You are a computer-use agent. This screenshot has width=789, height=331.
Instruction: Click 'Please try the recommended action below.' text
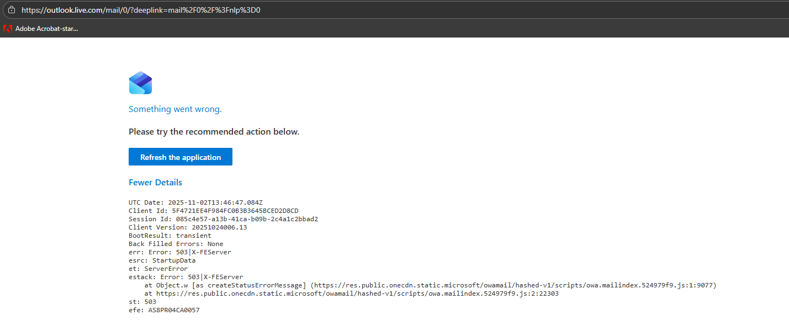tap(214, 132)
